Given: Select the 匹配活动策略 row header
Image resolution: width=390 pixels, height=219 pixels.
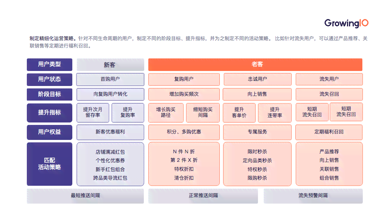Looking at the screenshot, I should pyautogui.click(x=50, y=164).
